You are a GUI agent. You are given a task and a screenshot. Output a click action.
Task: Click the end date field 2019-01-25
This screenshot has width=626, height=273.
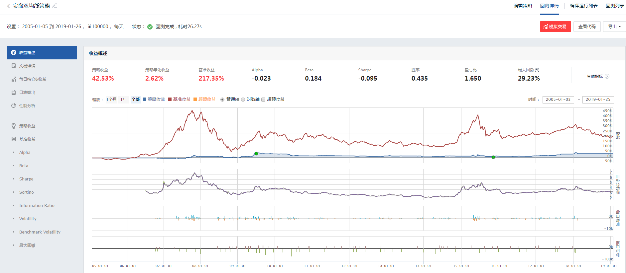598,100
